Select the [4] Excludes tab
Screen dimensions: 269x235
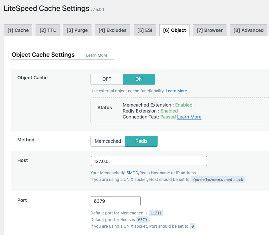coord(112,30)
